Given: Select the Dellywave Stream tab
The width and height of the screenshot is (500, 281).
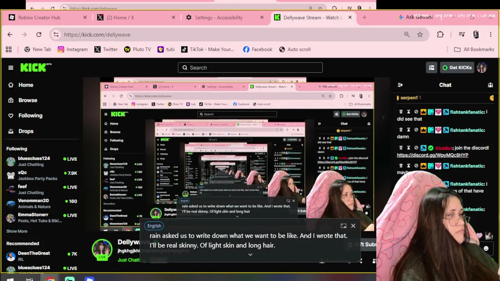Looking at the screenshot, I should point(312,18).
